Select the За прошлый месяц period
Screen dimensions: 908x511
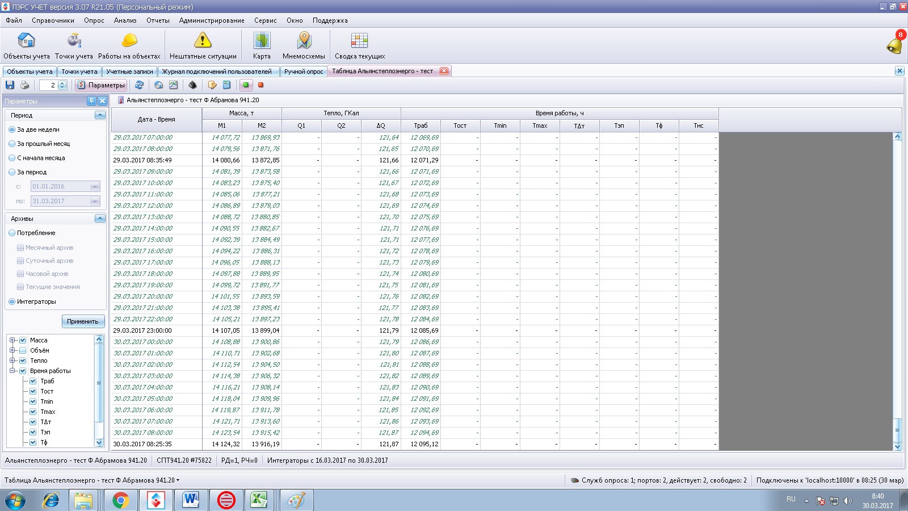(x=12, y=144)
